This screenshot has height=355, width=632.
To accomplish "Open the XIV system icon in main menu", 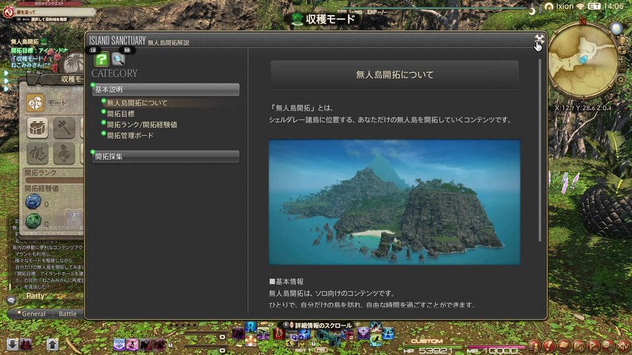I will [623, 346].
